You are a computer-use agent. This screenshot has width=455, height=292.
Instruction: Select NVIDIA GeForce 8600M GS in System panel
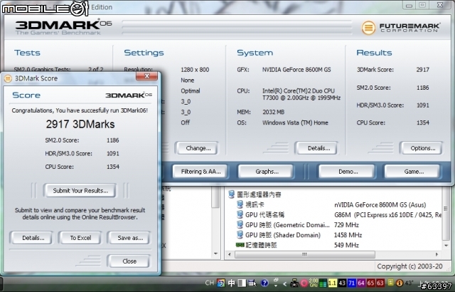click(296, 70)
